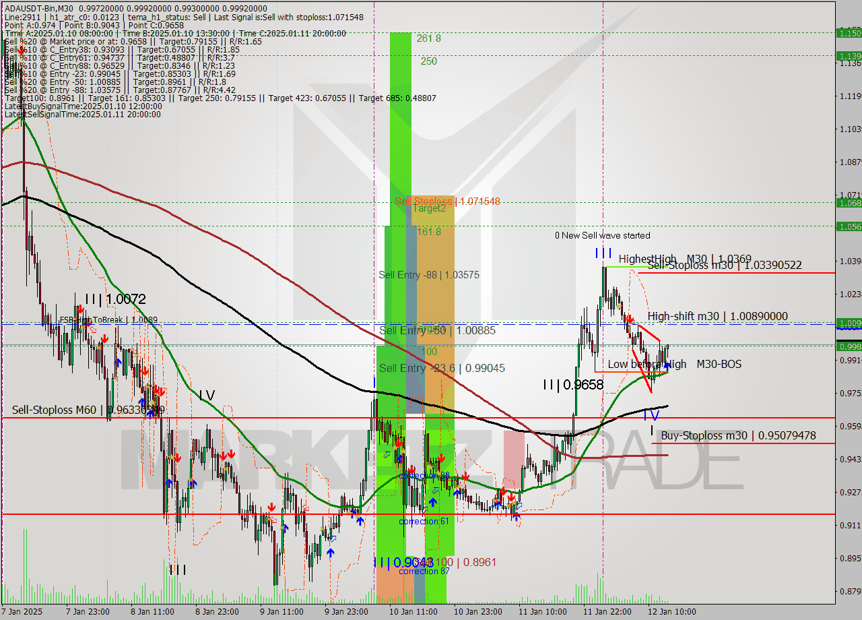Select the '10 Jan 11:00' time label
Viewport: 862px width, 620px height.
[412, 612]
